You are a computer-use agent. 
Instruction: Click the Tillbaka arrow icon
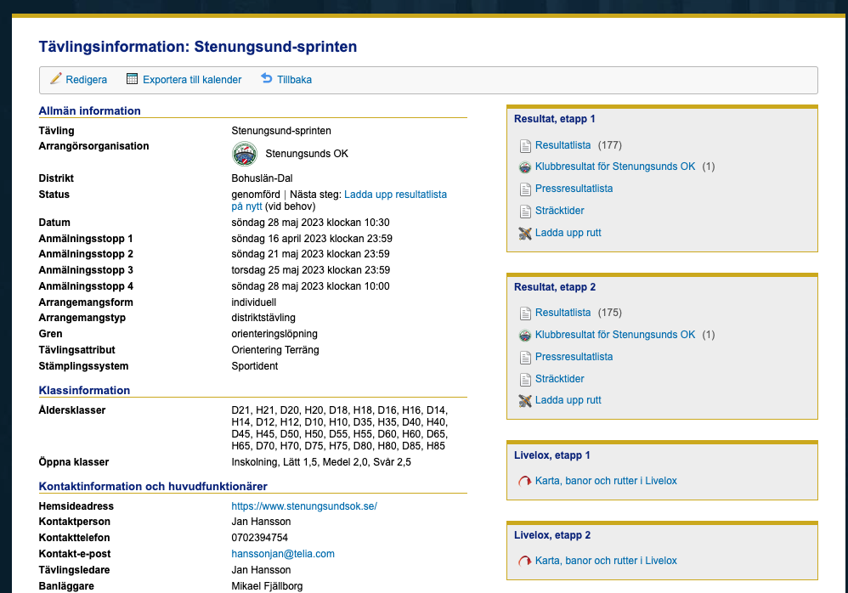pos(267,78)
